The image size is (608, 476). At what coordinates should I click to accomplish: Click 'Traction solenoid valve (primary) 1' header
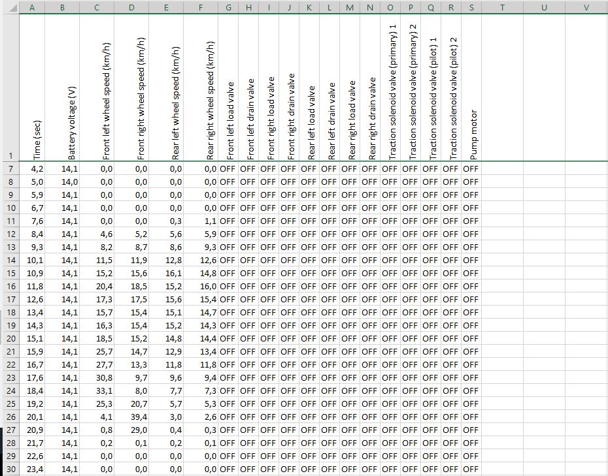click(390, 87)
